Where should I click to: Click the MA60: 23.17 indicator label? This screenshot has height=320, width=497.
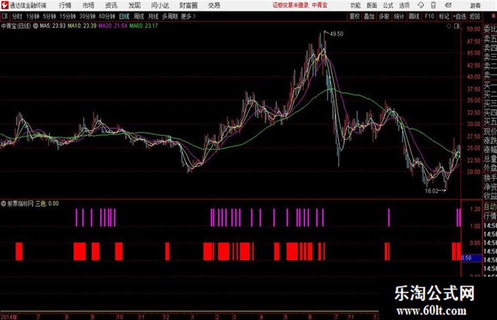point(143,26)
